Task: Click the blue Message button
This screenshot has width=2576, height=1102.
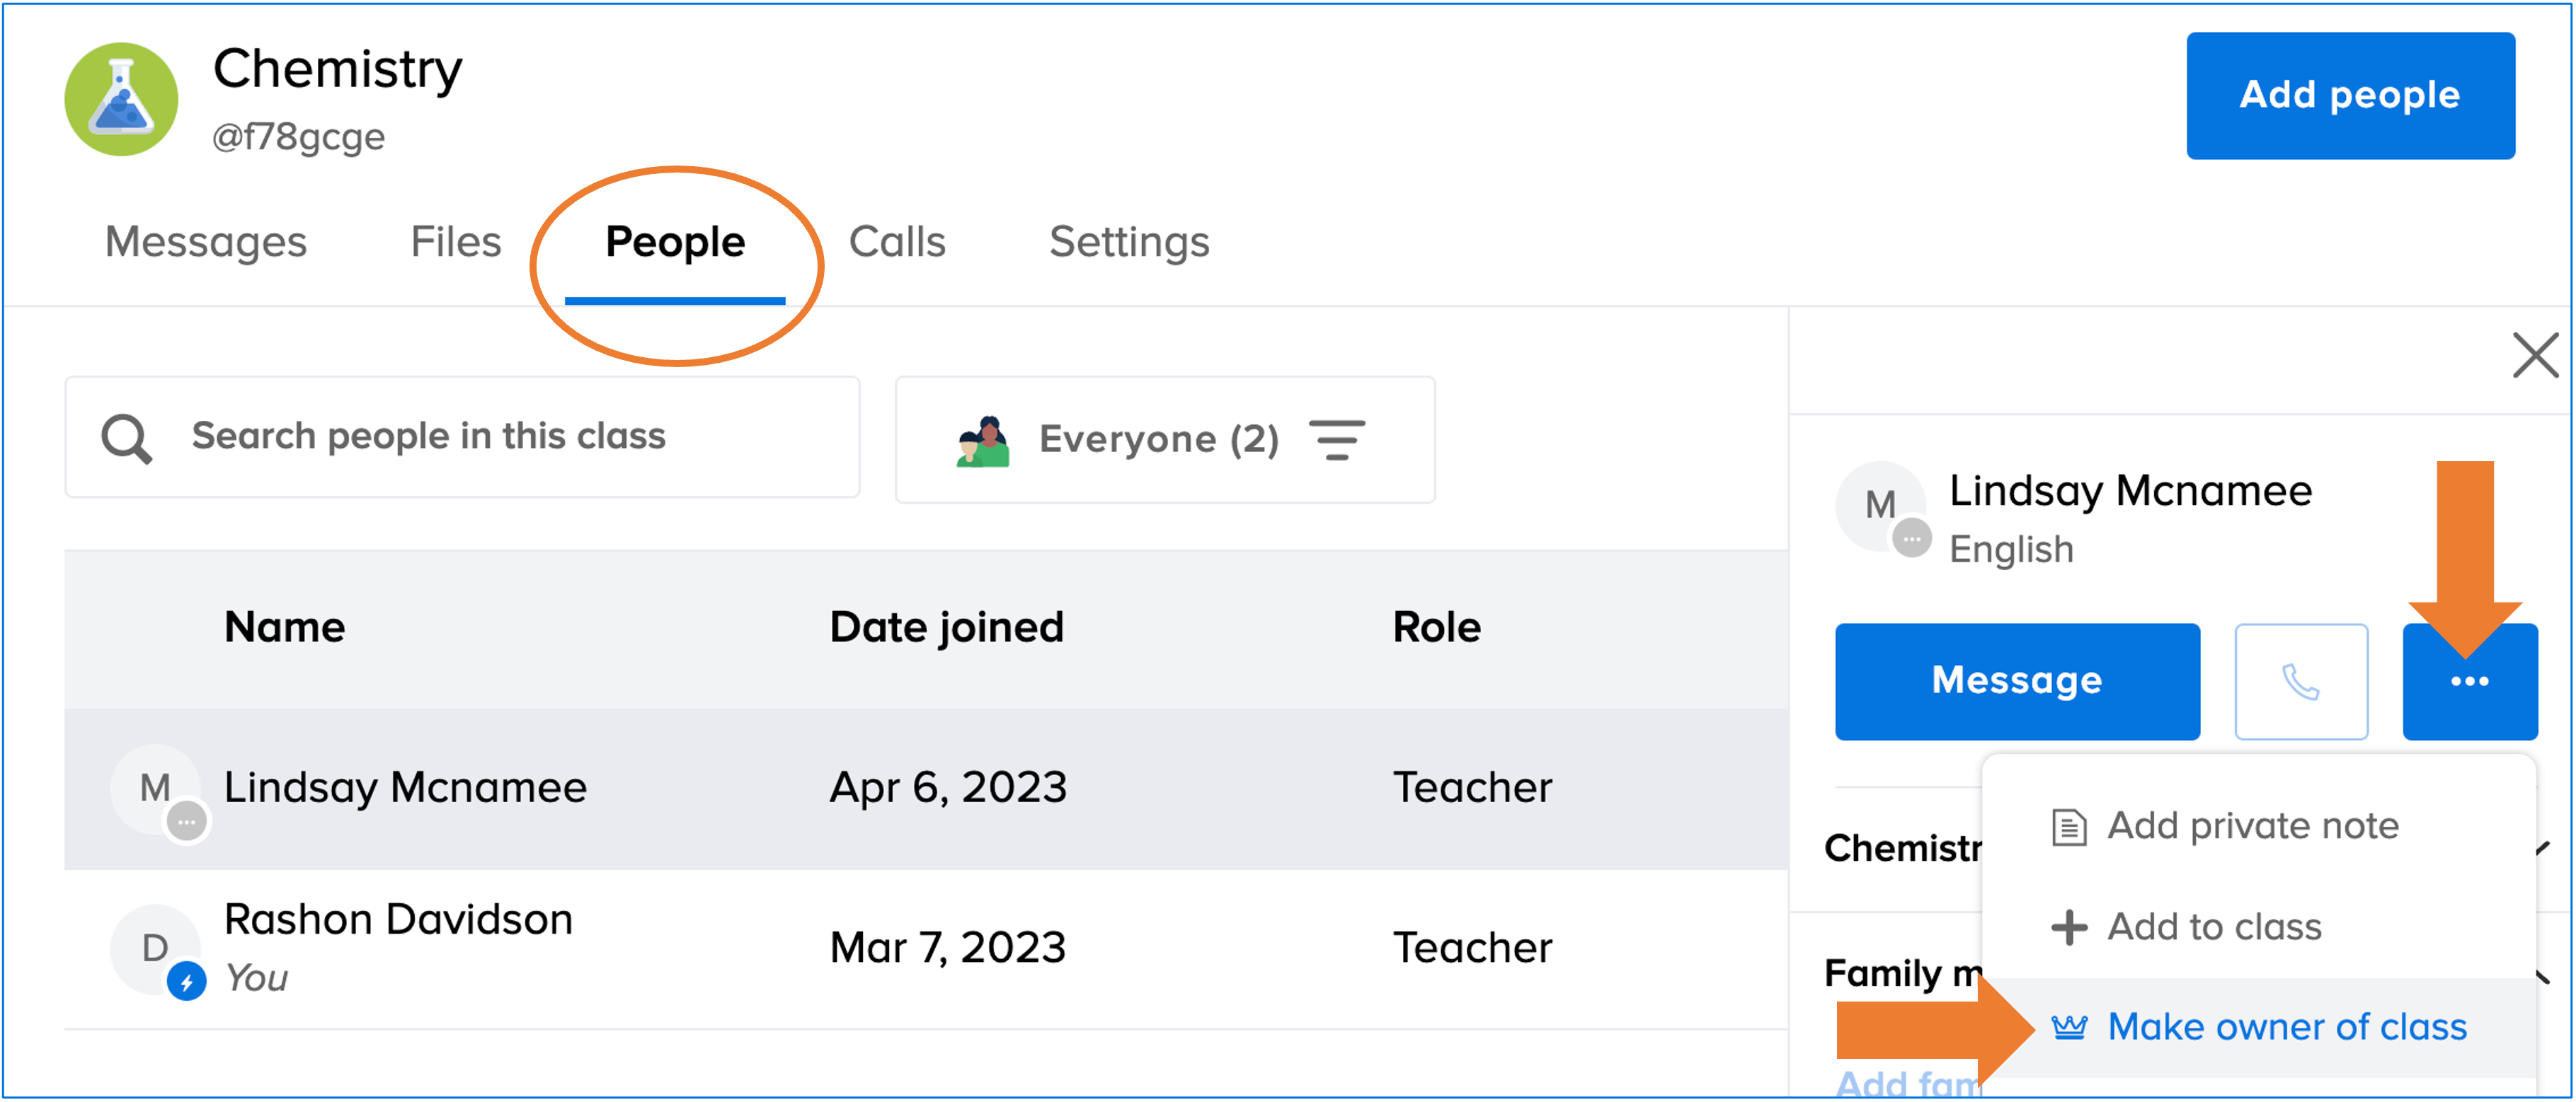Action: (x=2016, y=681)
